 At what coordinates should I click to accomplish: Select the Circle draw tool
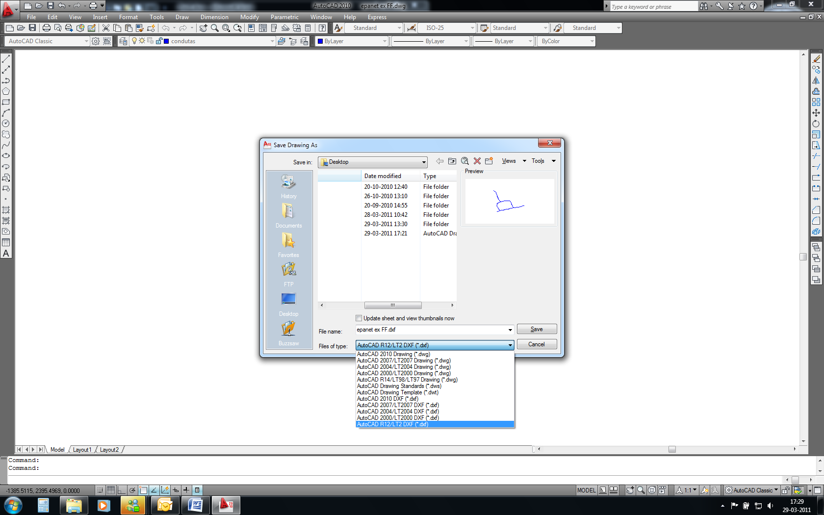[x=6, y=124]
